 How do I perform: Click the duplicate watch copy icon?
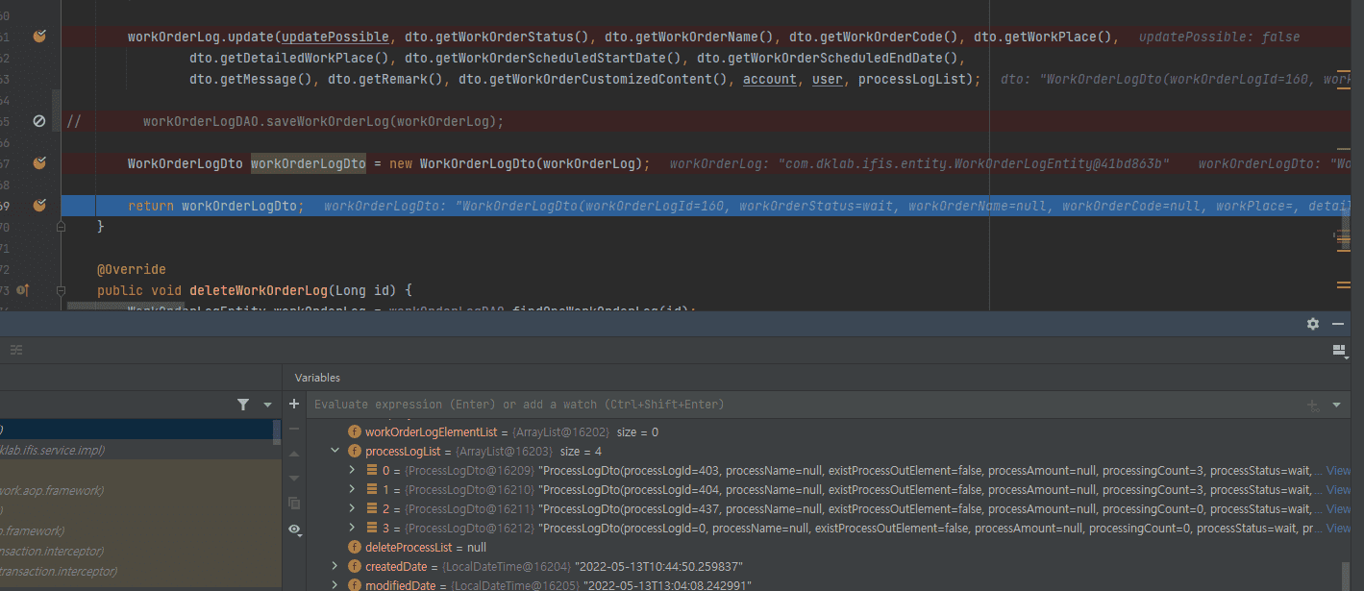(294, 503)
